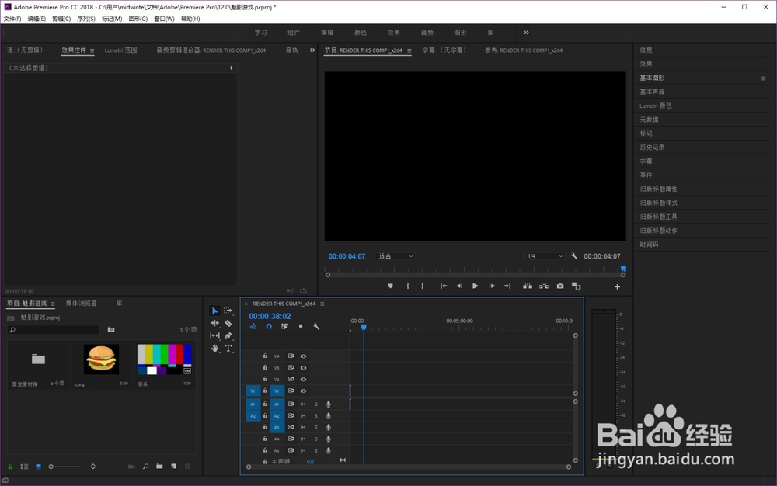777x486 pixels.
Task: Add marker in the timeline panel
Action: point(300,327)
